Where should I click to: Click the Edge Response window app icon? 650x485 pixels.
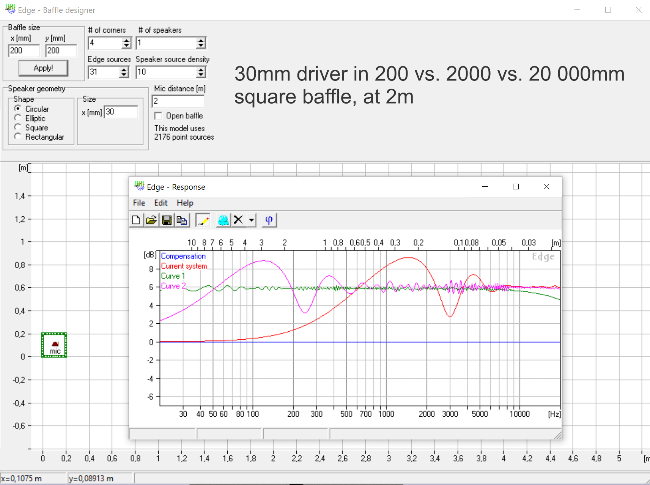pyautogui.click(x=139, y=186)
